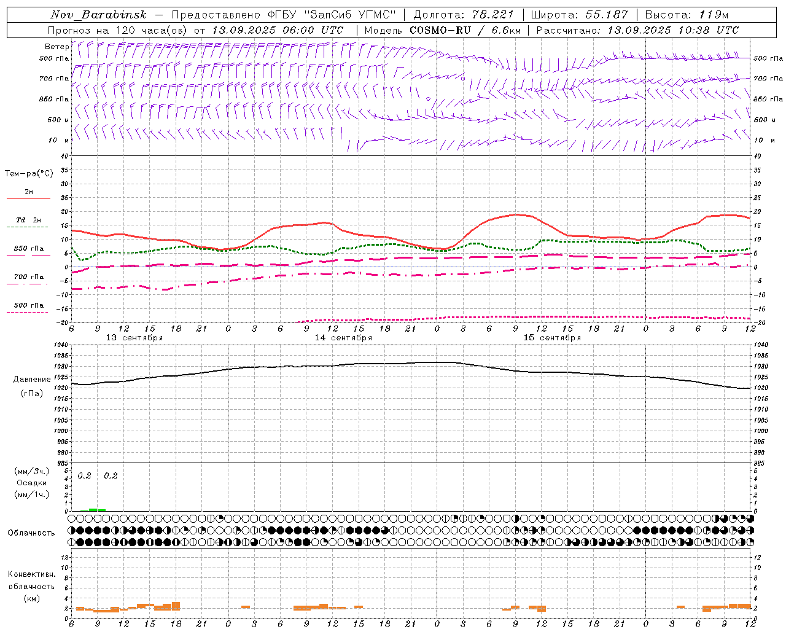Select the Широта: 55.187 latitude value
Image resolution: width=786 pixels, height=629 pixels.
point(579,15)
